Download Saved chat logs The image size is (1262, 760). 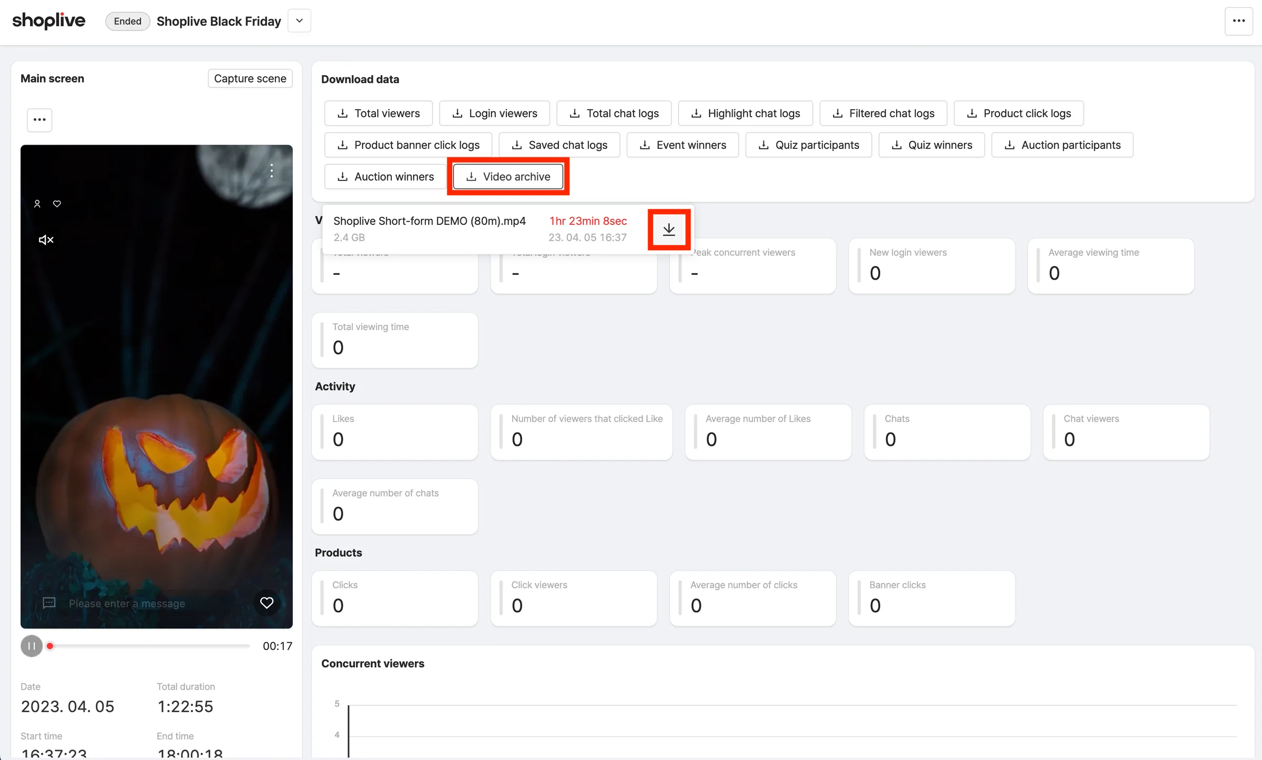coord(559,145)
